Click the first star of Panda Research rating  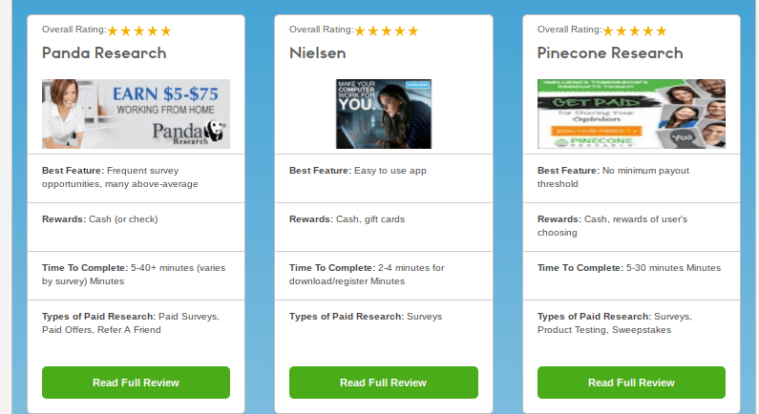(x=113, y=31)
